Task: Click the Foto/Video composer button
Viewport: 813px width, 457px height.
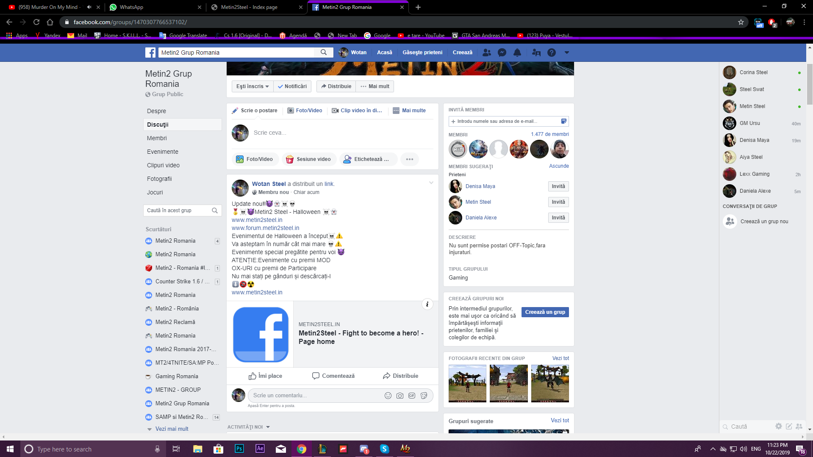Action: (255, 159)
